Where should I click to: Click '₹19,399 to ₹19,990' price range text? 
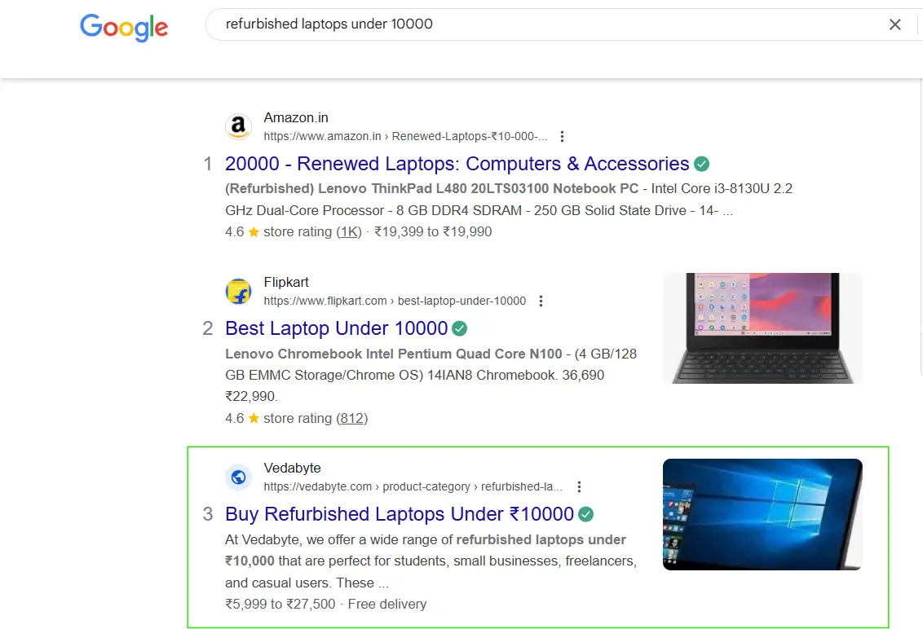[x=433, y=232]
